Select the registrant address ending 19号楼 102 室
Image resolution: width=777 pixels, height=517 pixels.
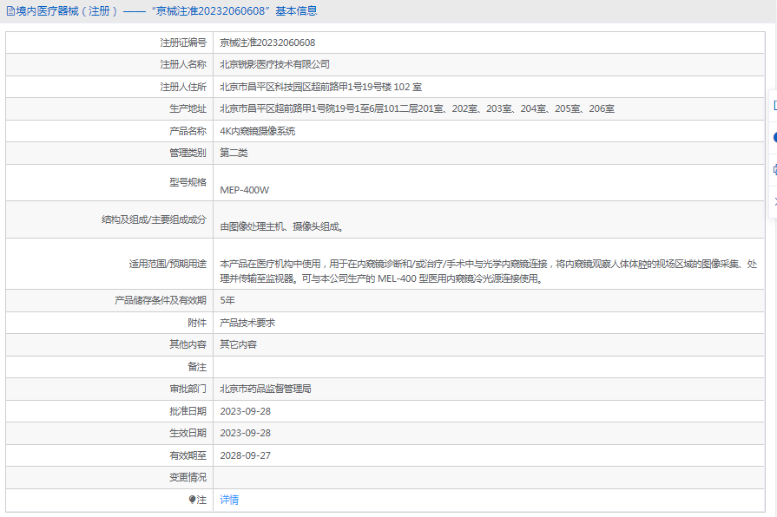[x=321, y=87]
